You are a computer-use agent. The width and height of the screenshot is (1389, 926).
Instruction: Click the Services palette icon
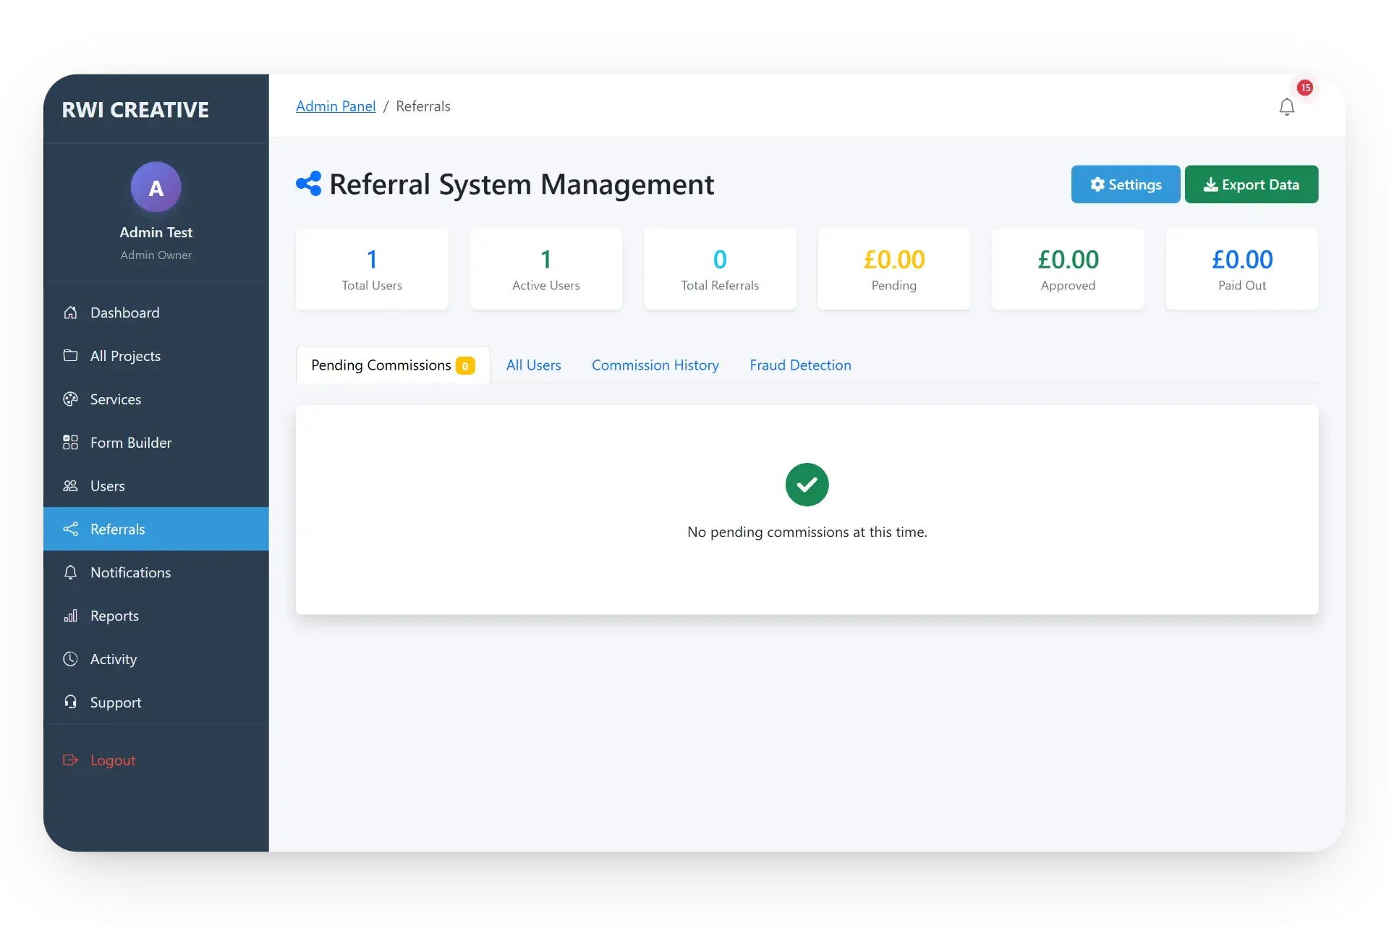coord(70,399)
